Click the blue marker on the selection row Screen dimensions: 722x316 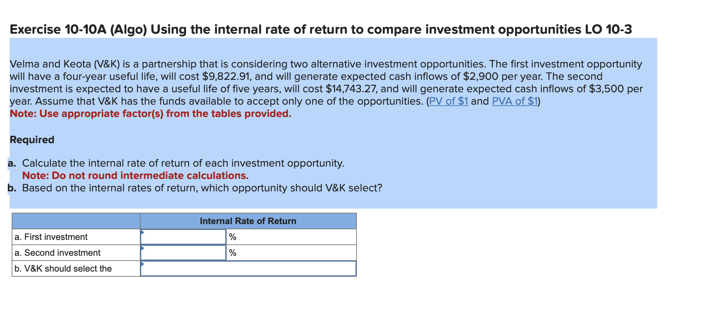142,264
